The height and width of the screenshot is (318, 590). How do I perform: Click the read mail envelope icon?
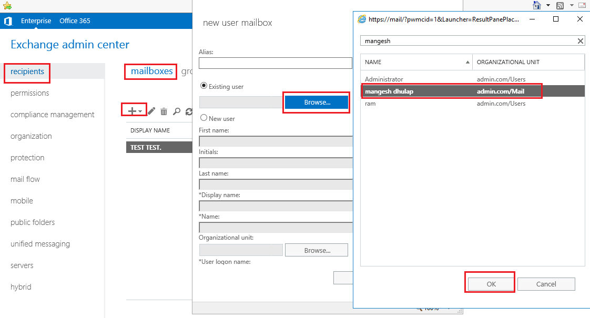pyautogui.click(x=582, y=5)
